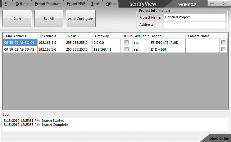
Task: Click the Scan button
Action: point(17,19)
